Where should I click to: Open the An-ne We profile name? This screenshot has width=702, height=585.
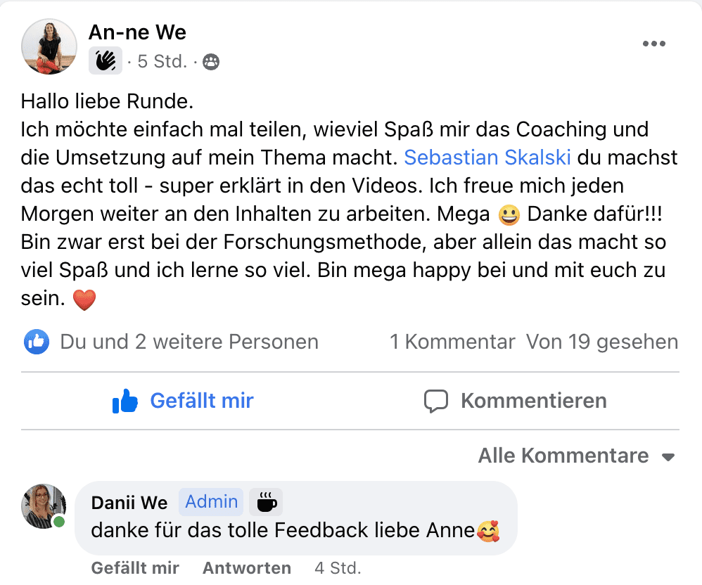(x=137, y=32)
